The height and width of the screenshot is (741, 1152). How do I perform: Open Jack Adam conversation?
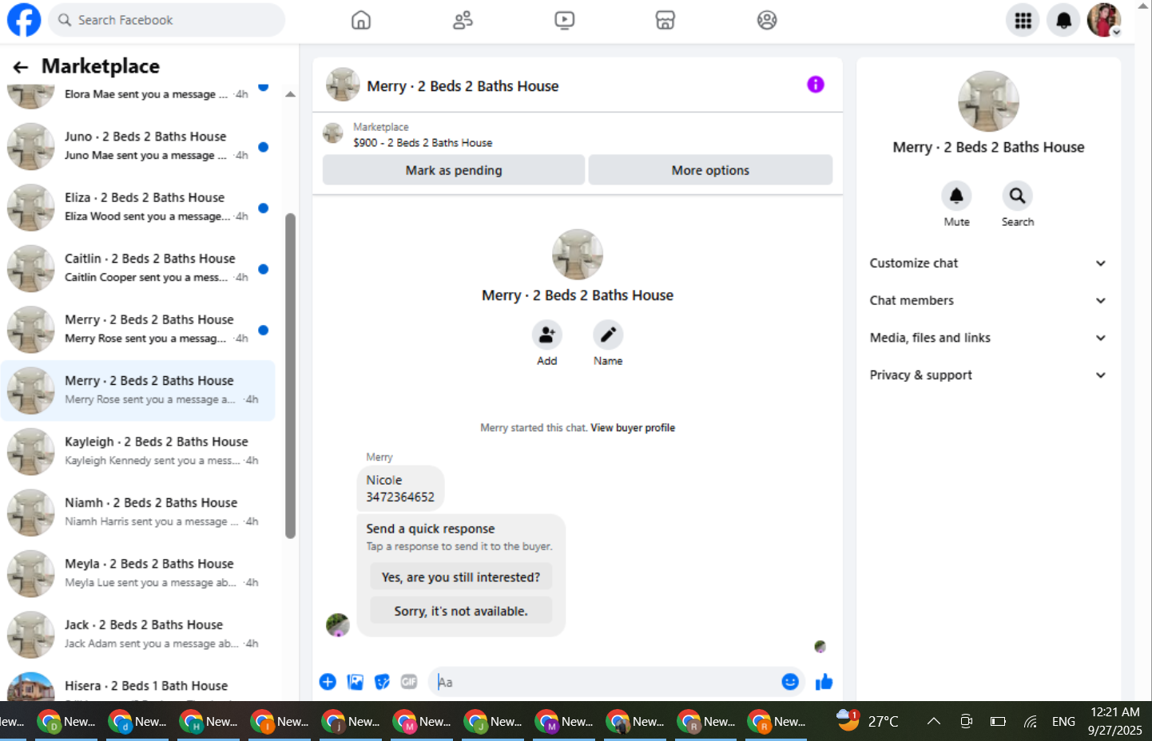coord(137,635)
